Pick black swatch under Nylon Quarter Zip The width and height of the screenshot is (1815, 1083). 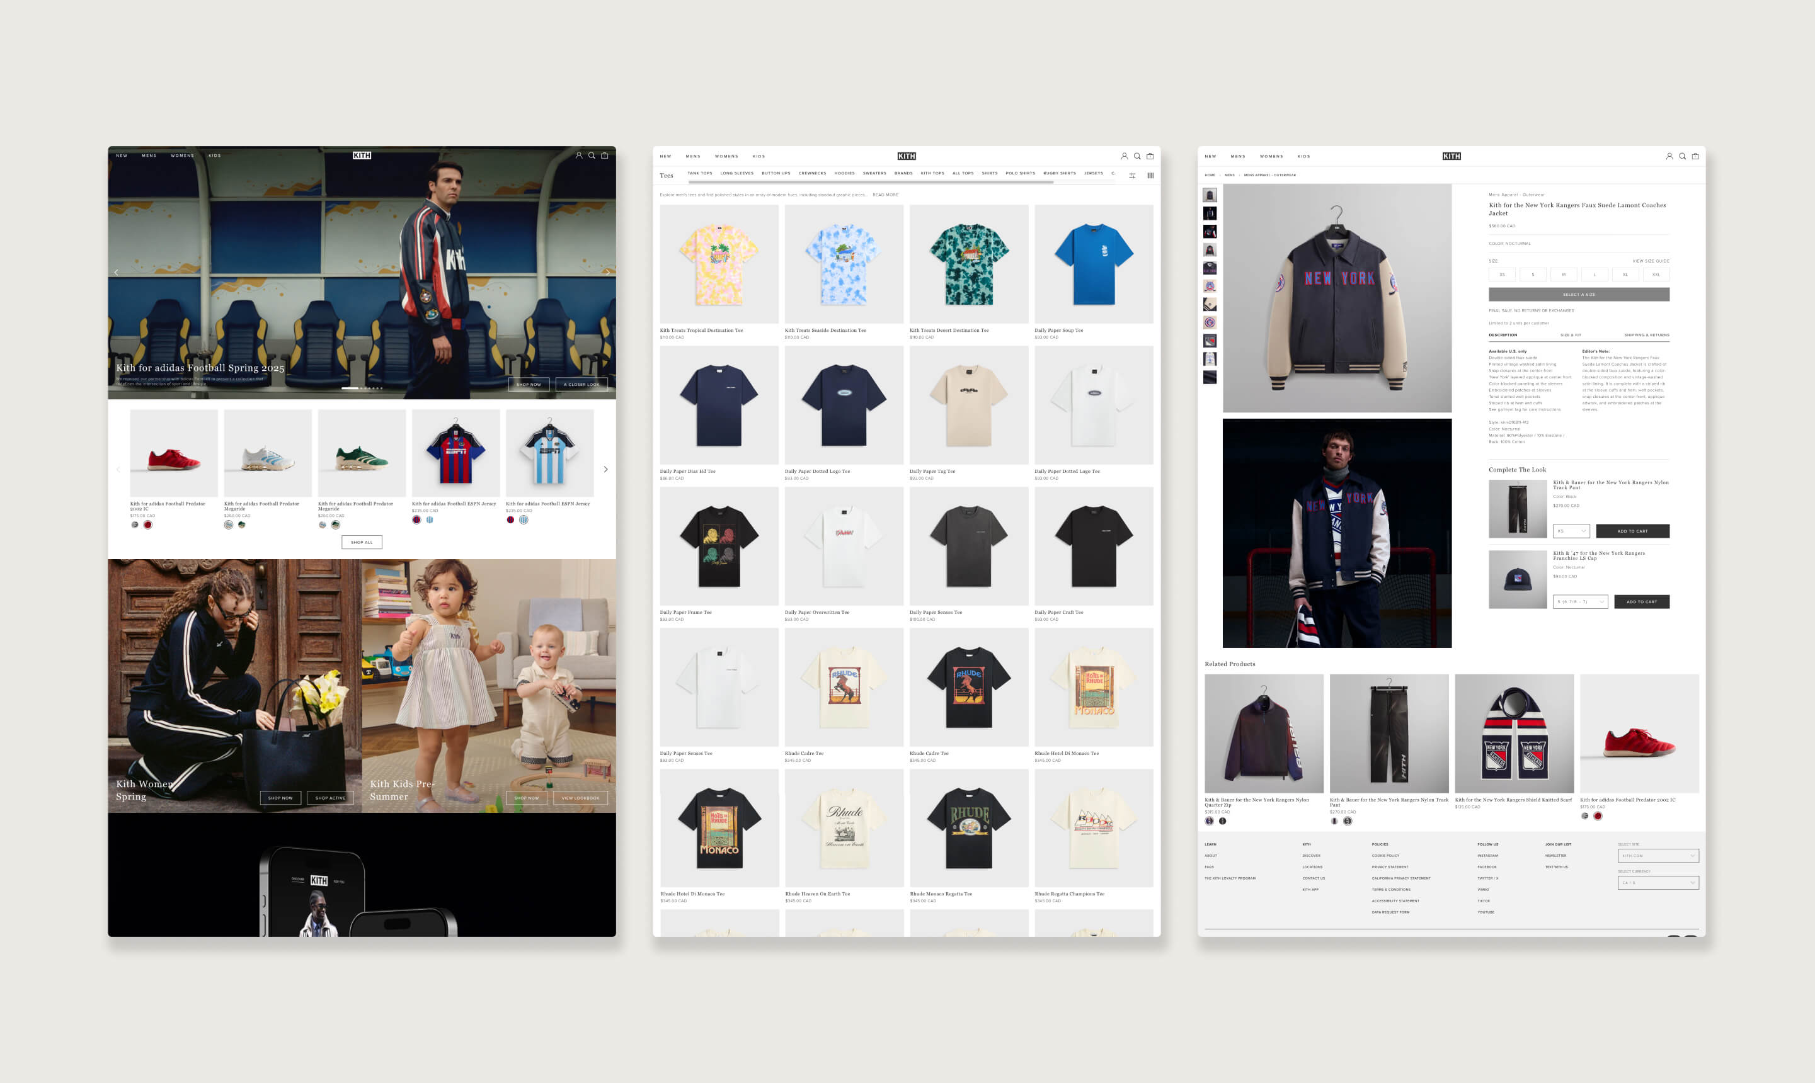click(1222, 821)
